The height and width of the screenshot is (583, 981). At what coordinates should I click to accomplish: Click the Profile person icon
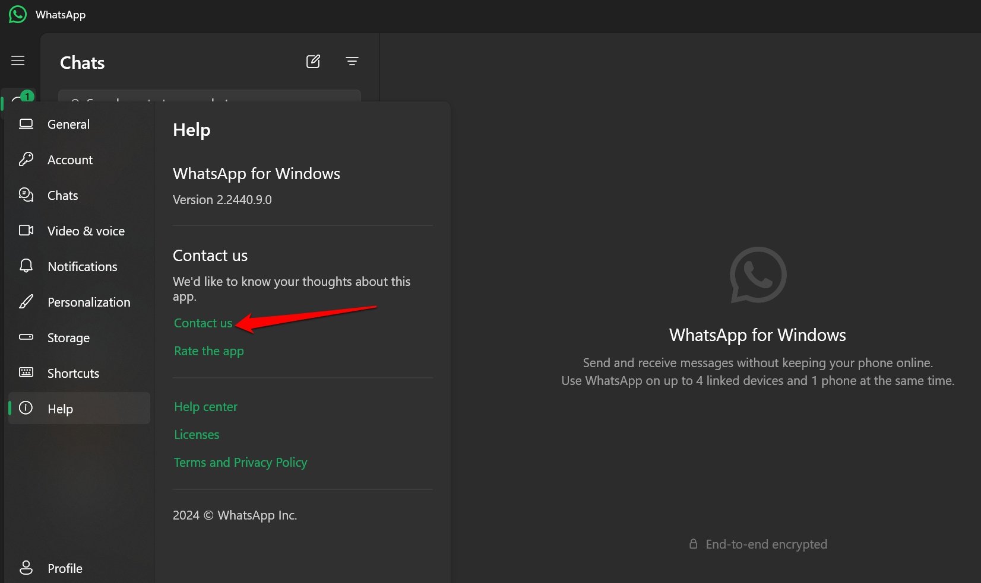[x=26, y=568]
